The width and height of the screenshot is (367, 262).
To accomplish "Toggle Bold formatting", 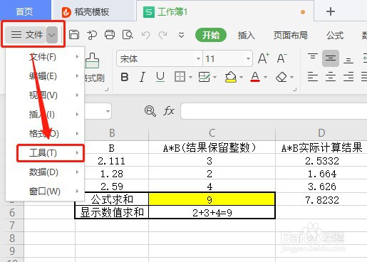I will click(x=125, y=77).
